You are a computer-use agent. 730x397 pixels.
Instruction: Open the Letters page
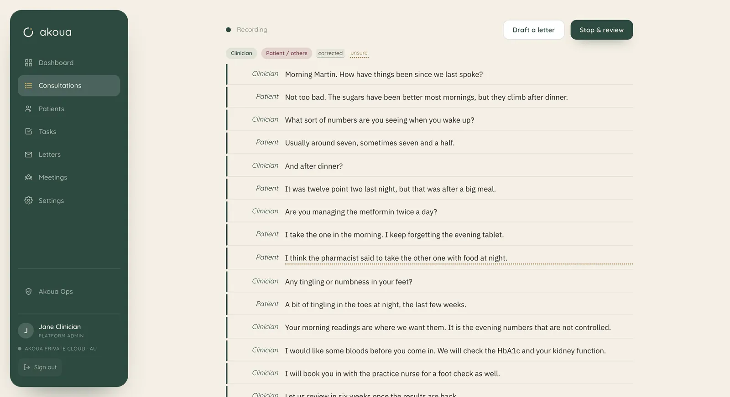[69, 155]
